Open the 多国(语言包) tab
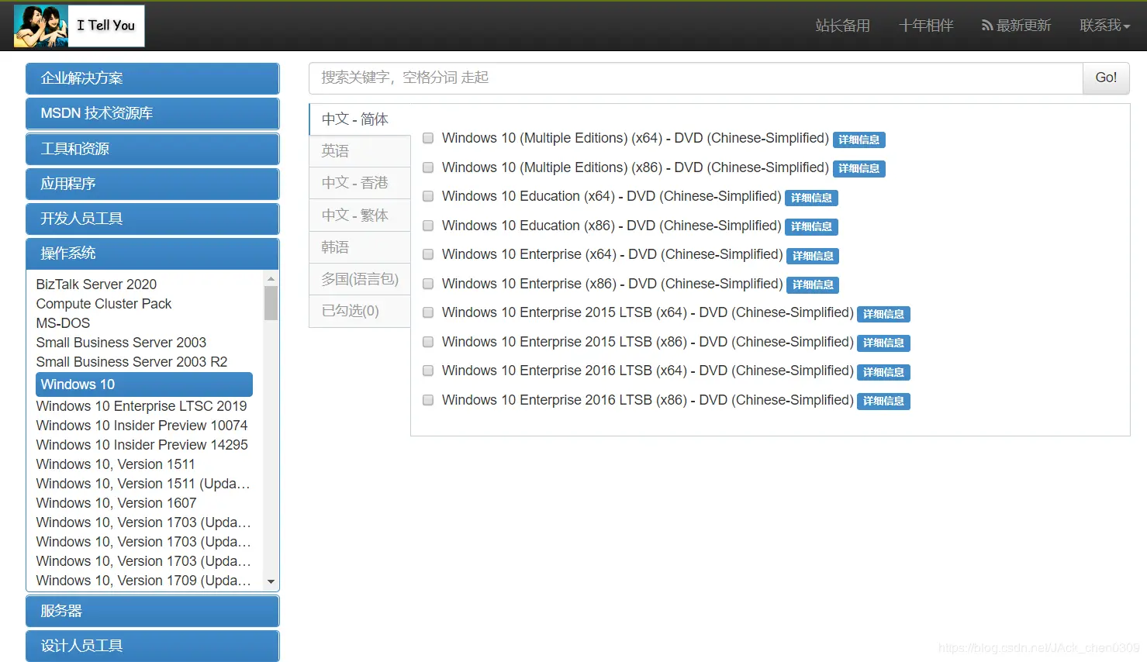1147x662 pixels. pyautogui.click(x=360, y=279)
